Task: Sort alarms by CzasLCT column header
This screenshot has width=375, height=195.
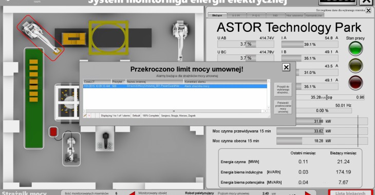Action: [x=97, y=82]
